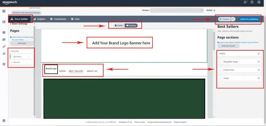Open Learn how to create a page link

coord(22,38)
